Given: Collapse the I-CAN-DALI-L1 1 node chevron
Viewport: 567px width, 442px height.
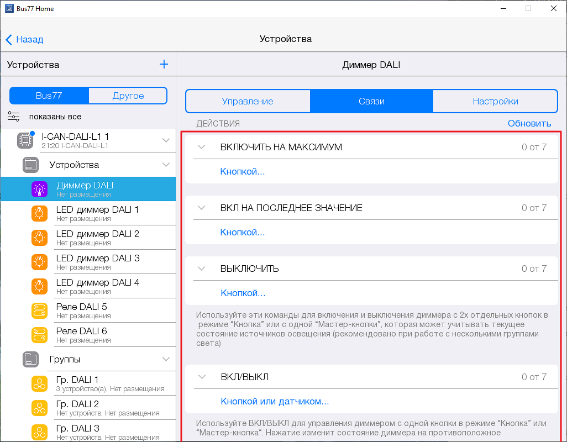Looking at the screenshot, I should point(166,140).
